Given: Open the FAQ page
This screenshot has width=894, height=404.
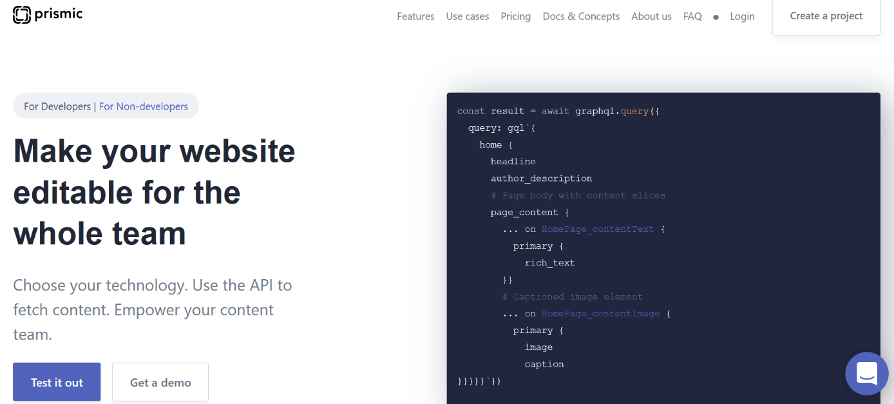Looking at the screenshot, I should pos(692,17).
